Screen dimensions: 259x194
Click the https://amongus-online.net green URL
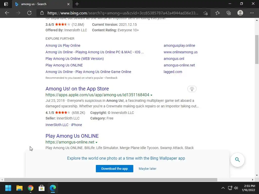coord(70,142)
